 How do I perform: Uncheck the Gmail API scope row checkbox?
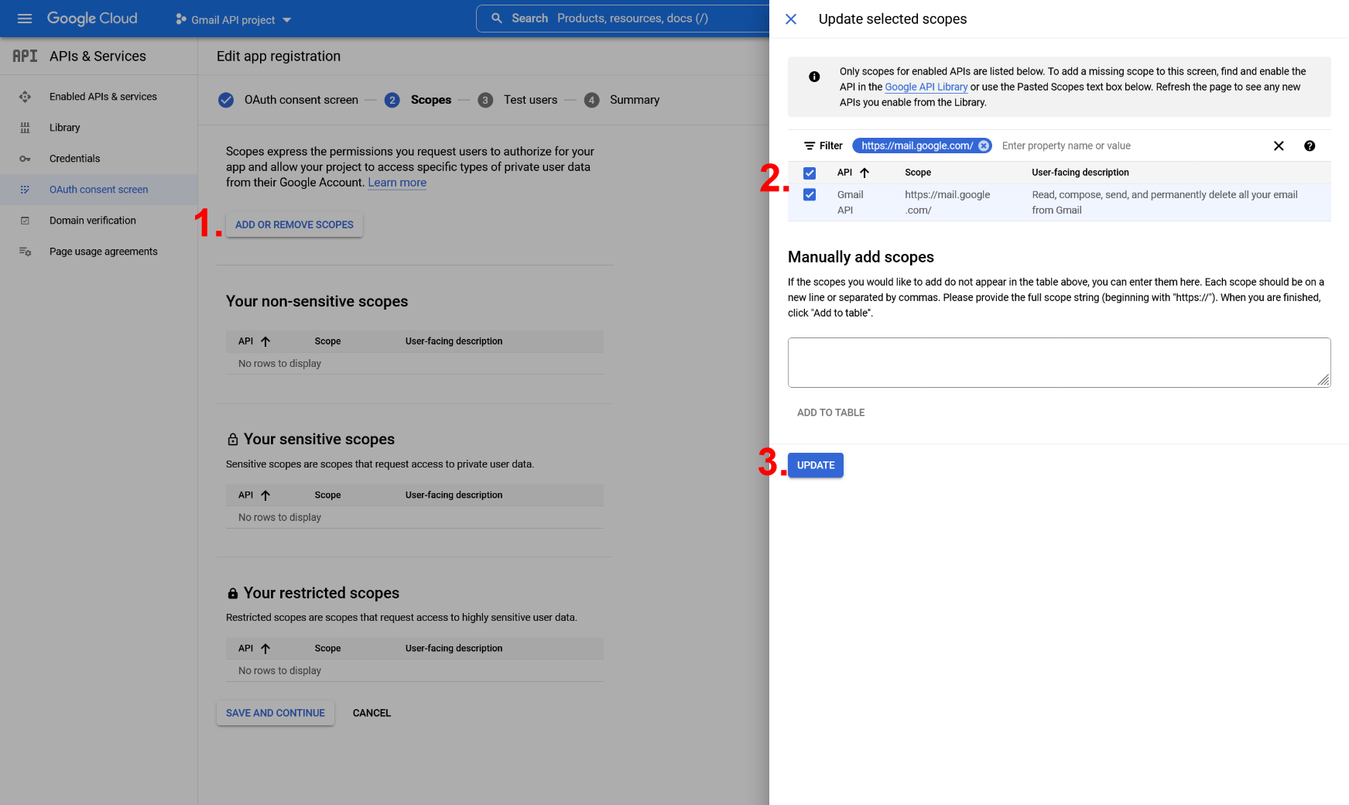[810, 195]
